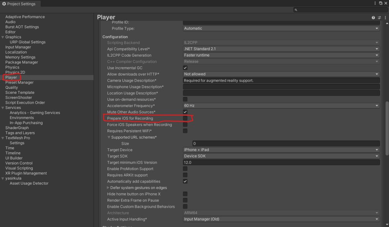Select the Player settings category

point(11,77)
